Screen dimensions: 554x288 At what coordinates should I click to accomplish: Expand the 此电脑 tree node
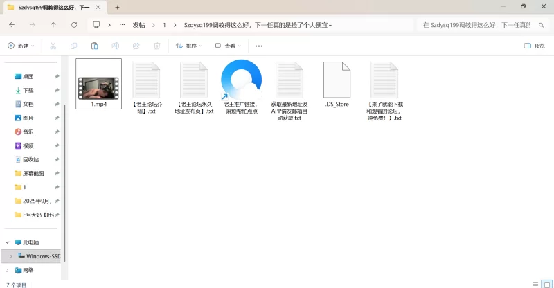[8, 242]
